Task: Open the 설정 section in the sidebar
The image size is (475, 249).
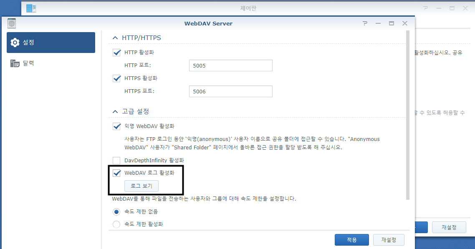Action: point(51,43)
